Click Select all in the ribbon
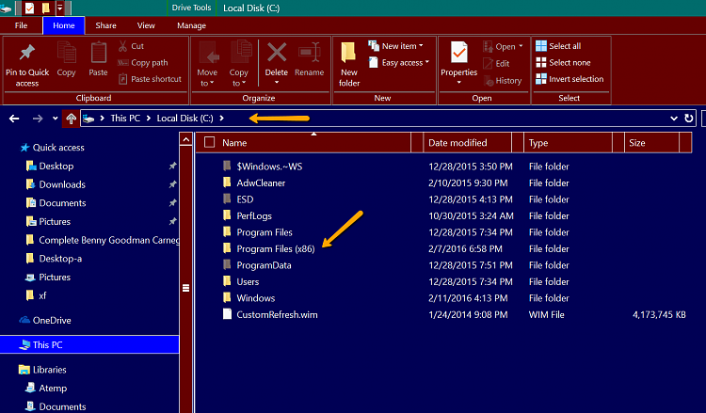This screenshot has height=413, width=706. tap(558, 46)
